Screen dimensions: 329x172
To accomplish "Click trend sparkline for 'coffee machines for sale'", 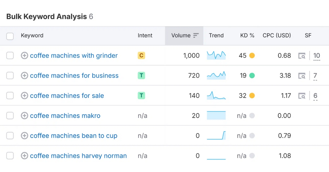I will pyautogui.click(x=216, y=95).
